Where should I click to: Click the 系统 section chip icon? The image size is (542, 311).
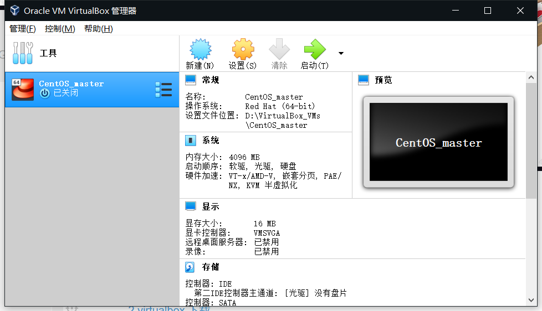191,141
